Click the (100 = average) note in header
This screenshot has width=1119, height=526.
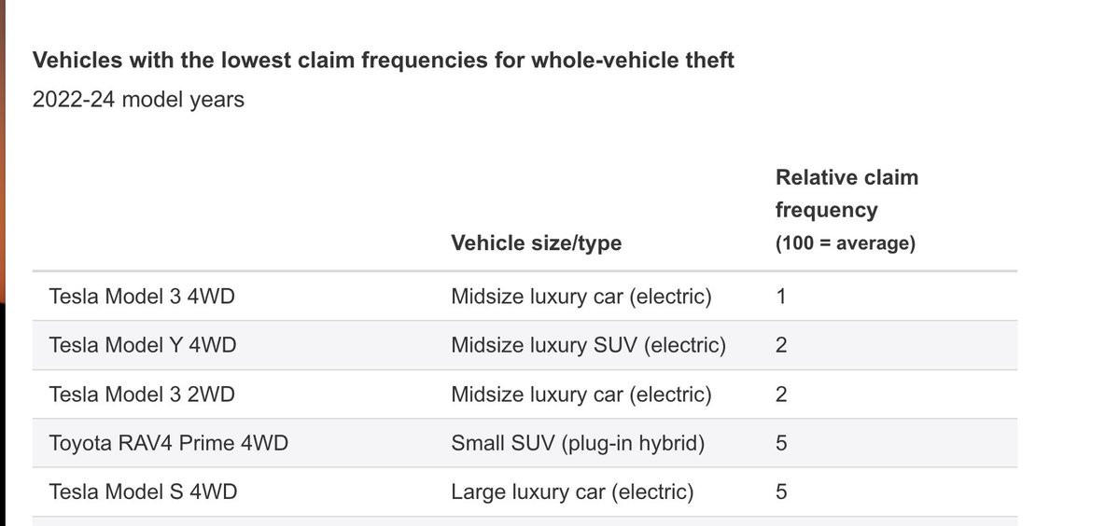click(x=845, y=243)
